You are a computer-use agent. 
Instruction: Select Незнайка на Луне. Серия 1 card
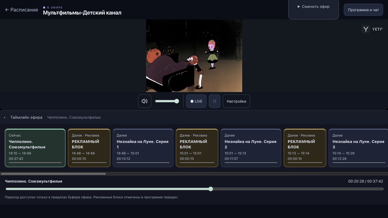(143, 148)
